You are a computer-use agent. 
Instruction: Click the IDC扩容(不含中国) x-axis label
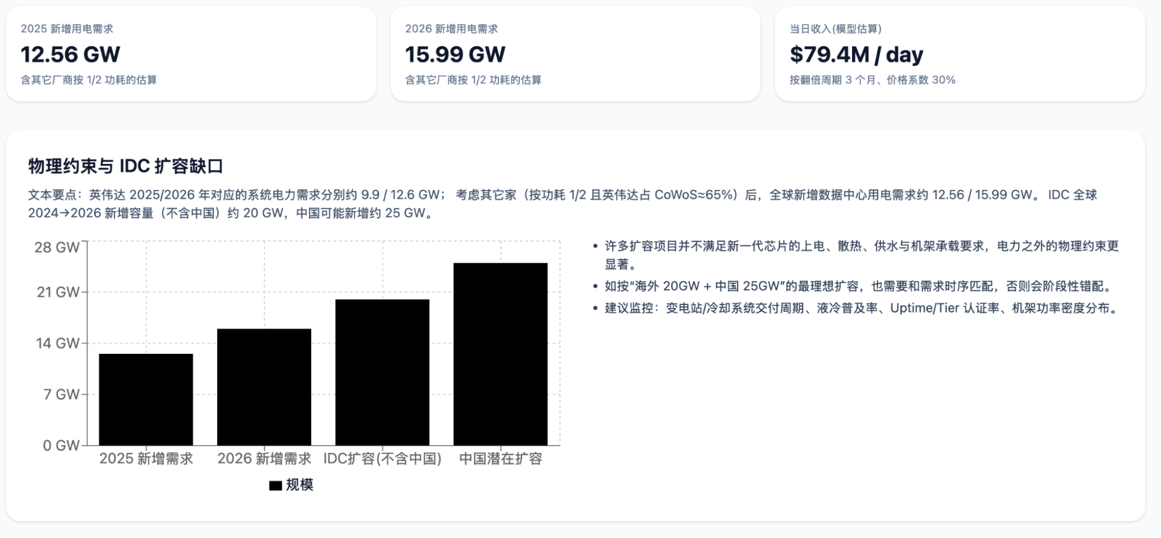382,459
